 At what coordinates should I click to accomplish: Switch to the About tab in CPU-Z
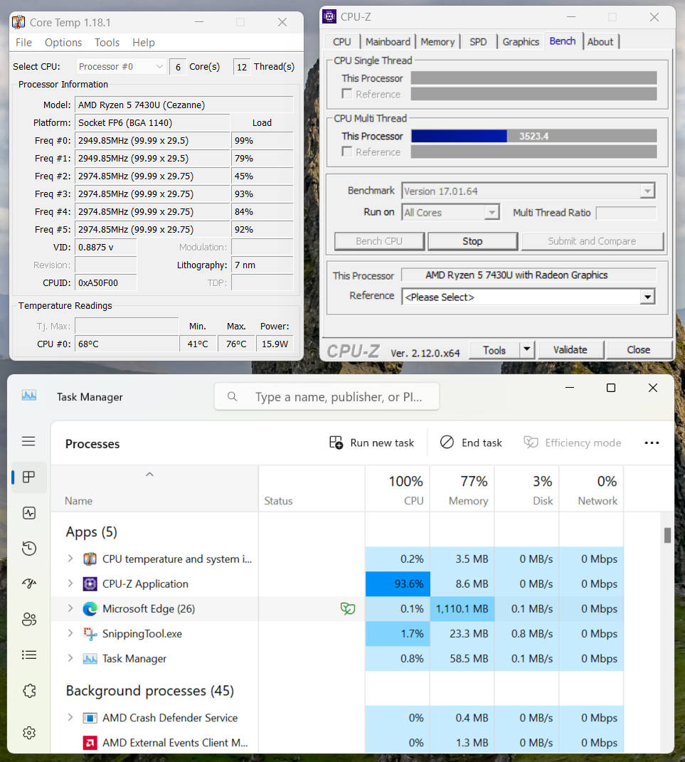coord(600,42)
